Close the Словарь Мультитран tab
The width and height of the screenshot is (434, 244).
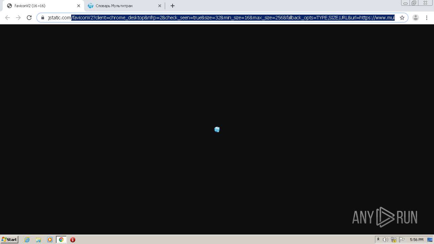point(160,6)
